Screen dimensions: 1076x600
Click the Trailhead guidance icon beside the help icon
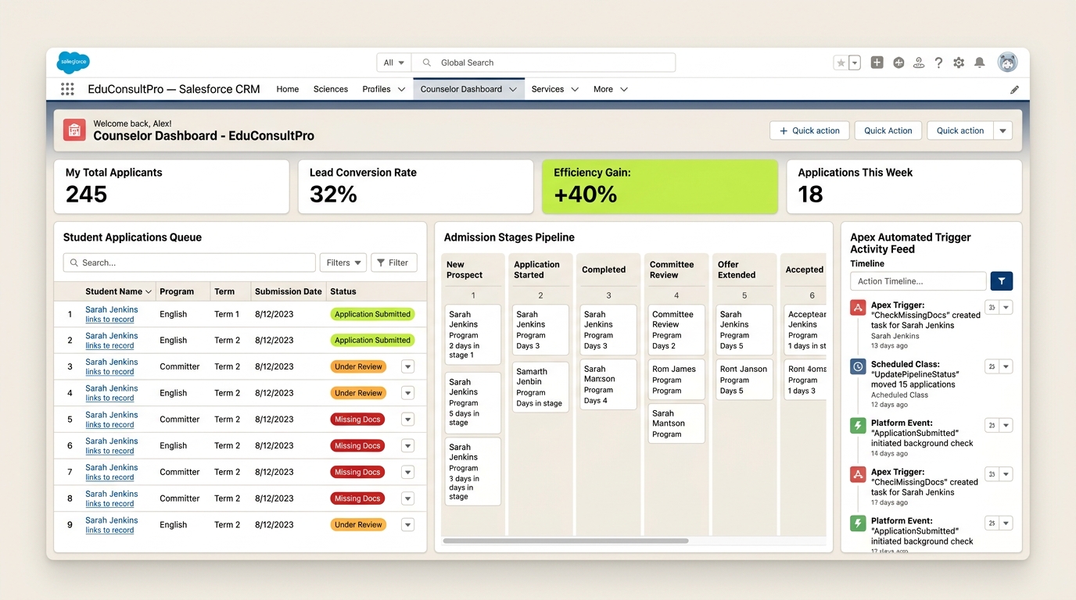(919, 62)
